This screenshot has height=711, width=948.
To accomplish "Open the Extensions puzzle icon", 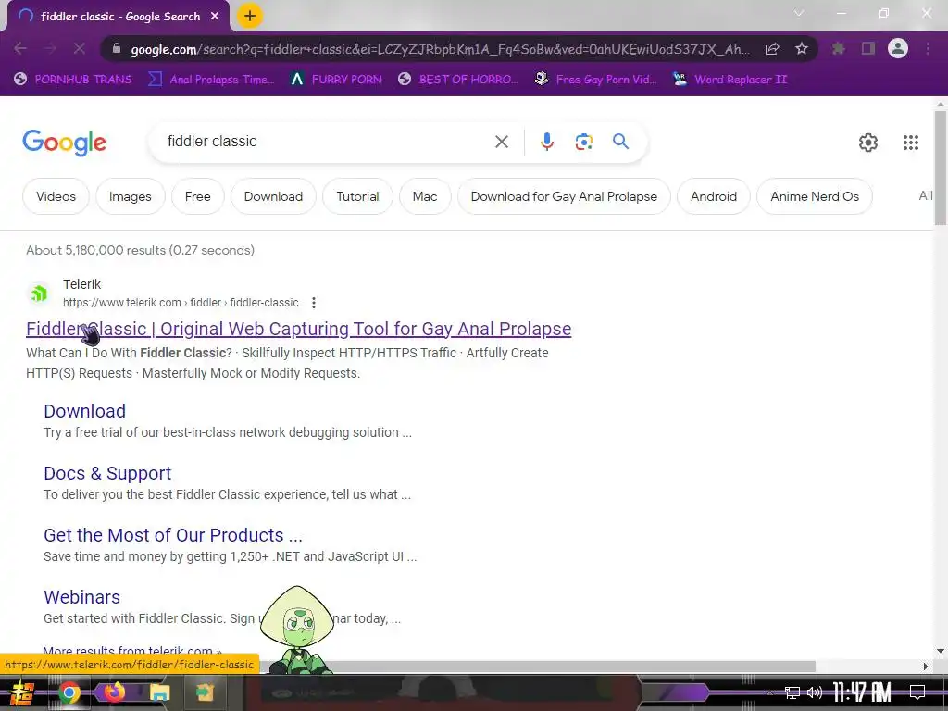I will (x=838, y=48).
